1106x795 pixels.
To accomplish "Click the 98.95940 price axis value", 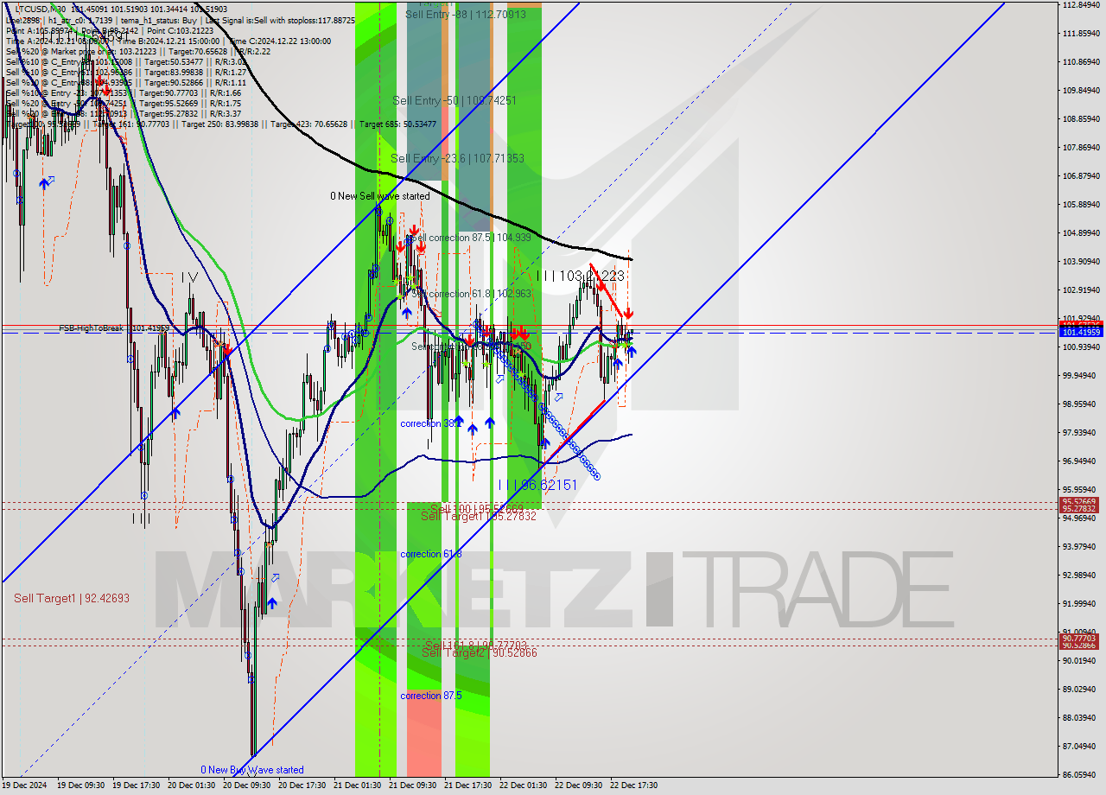I will [x=1081, y=404].
